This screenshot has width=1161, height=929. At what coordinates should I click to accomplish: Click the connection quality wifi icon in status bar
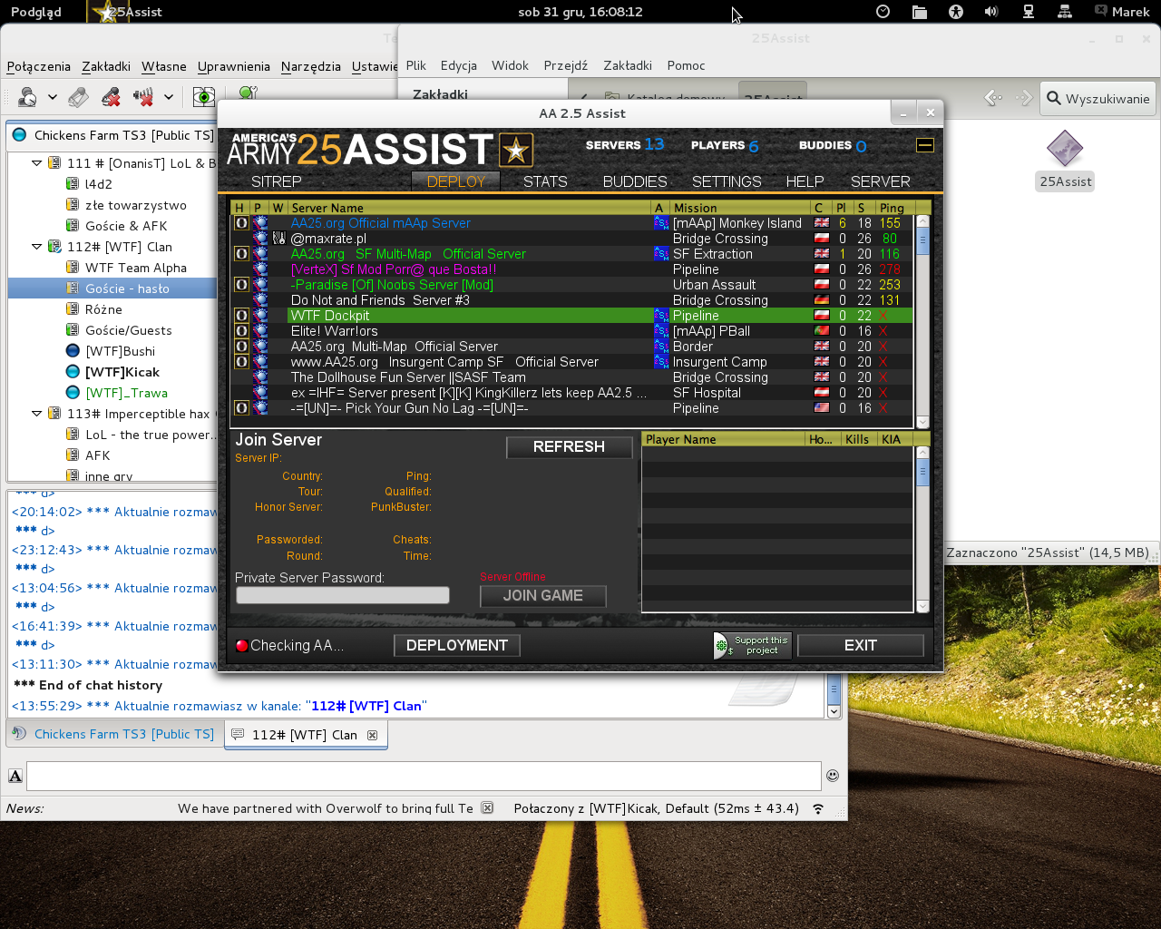point(818,808)
